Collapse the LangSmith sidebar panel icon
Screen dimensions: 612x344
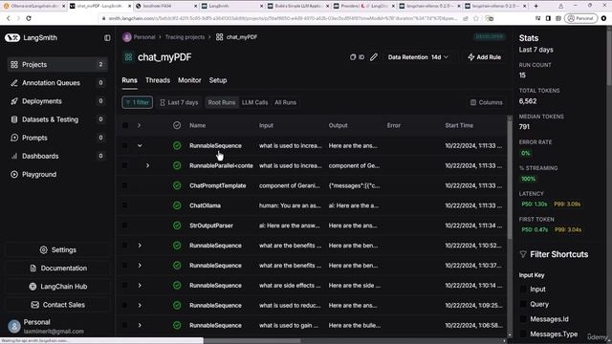tap(107, 38)
